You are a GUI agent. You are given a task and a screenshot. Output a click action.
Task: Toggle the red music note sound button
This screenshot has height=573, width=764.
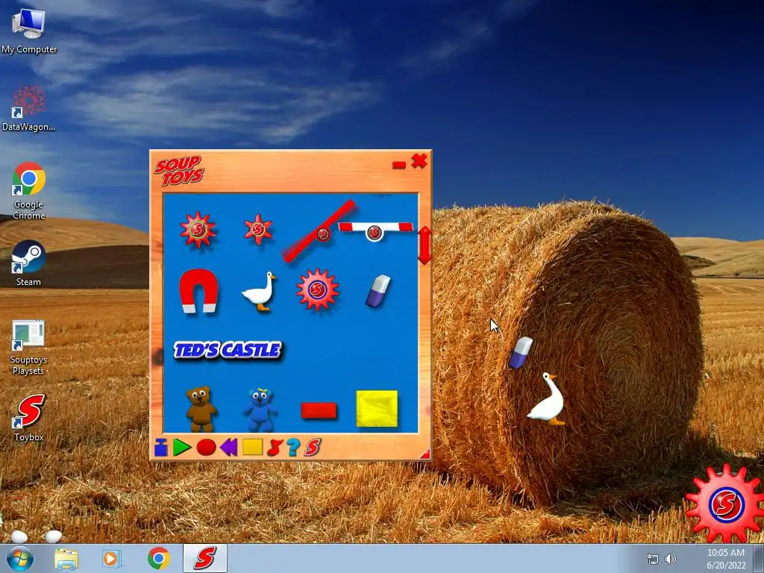coord(275,448)
